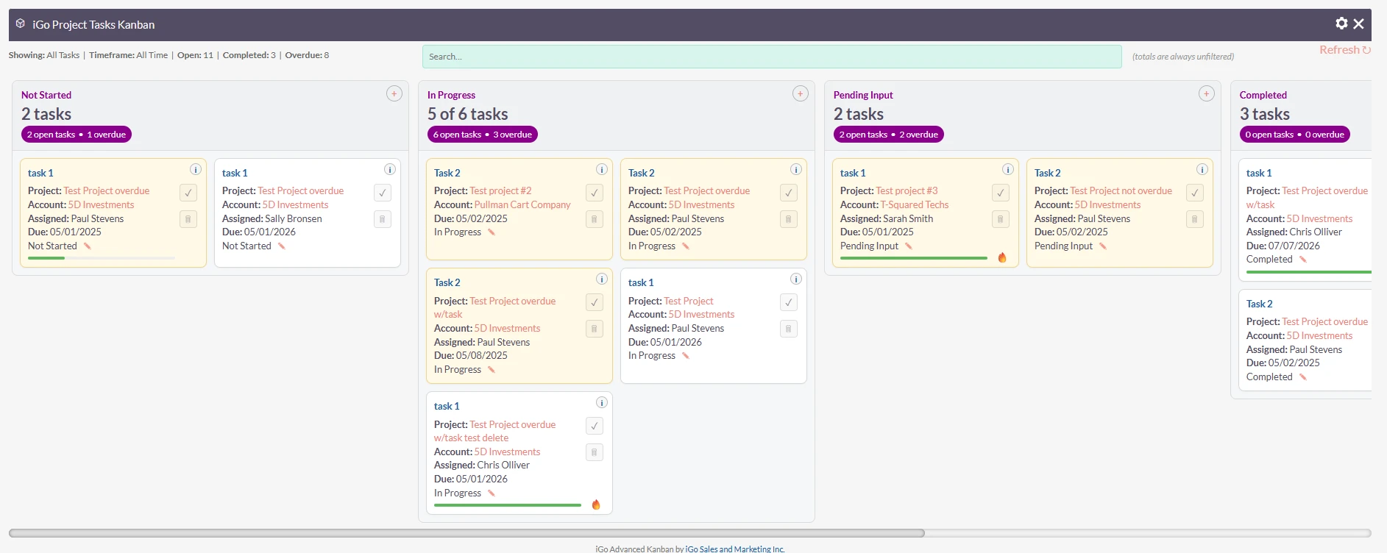Open the iGo Sales and Marketing Inc. link

click(x=734, y=549)
